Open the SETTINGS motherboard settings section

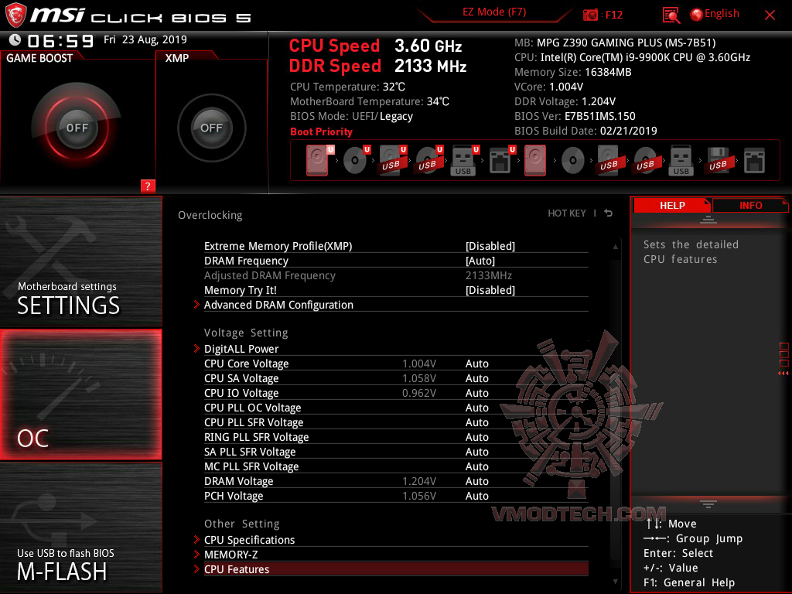coord(80,261)
